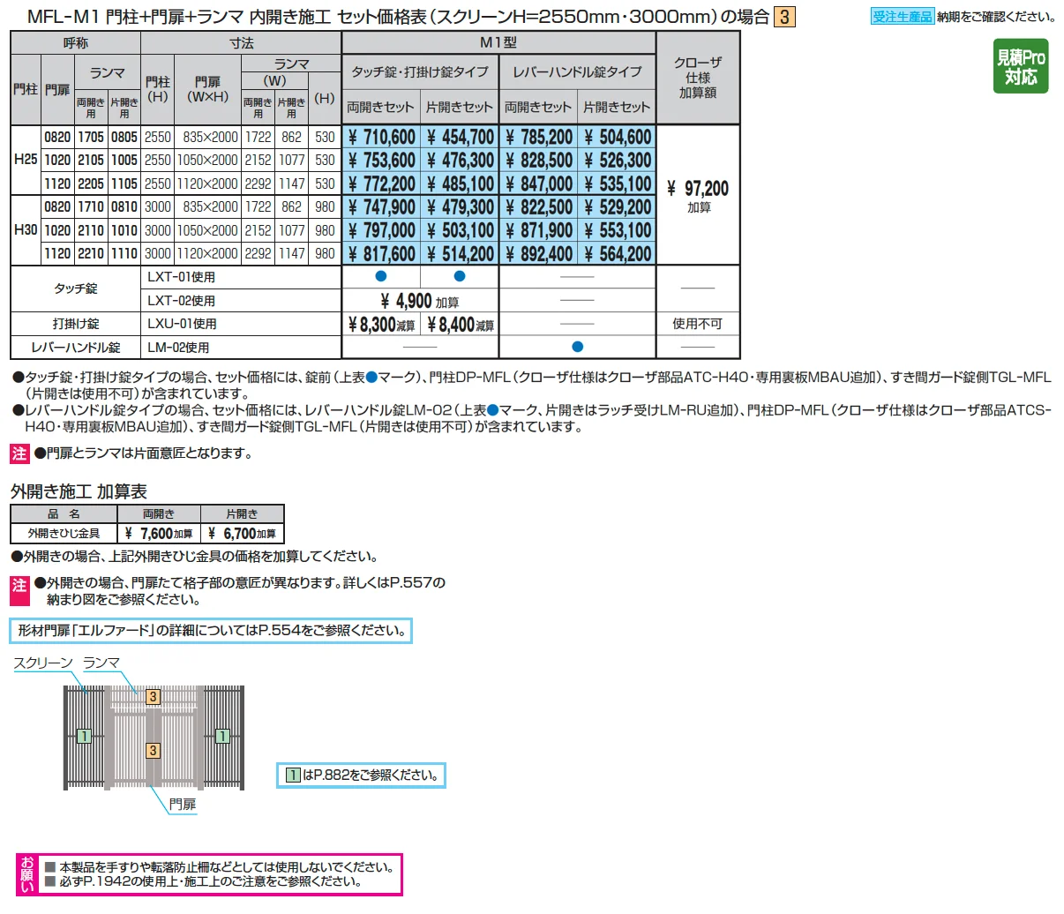Click the 門扉 label below the diagram
The width and height of the screenshot is (1064, 914).
pyautogui.click(x=183, y=805)
